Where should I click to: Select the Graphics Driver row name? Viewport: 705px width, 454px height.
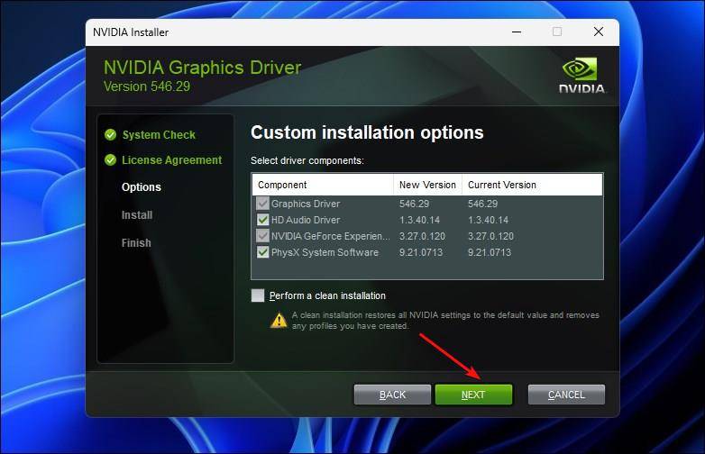(306, 204)
